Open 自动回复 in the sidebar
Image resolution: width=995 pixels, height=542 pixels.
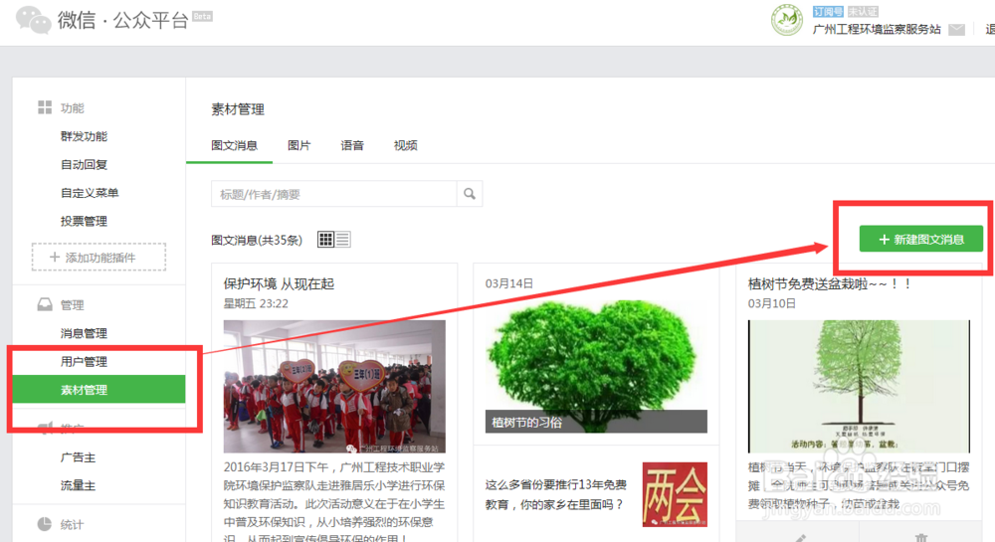pyautogui.click(x=84, y=164)
